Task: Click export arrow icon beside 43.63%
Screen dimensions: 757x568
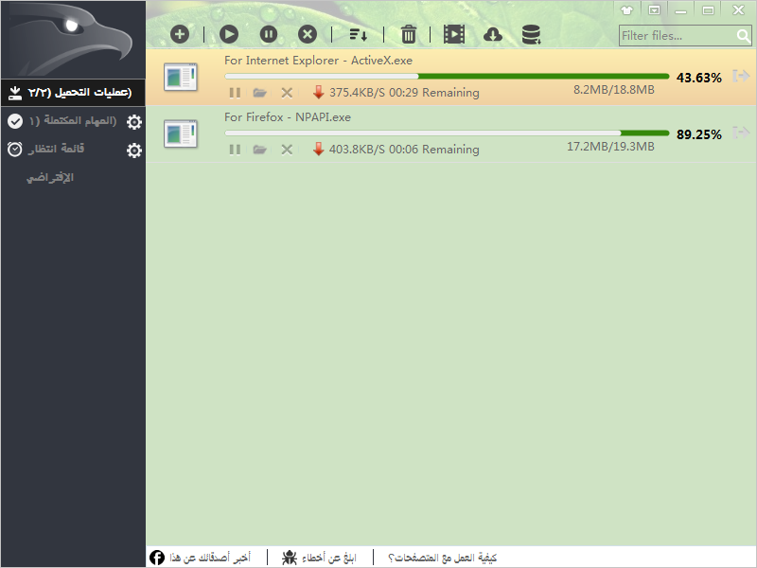Action: pyautogui.click(x=741, y=76)
